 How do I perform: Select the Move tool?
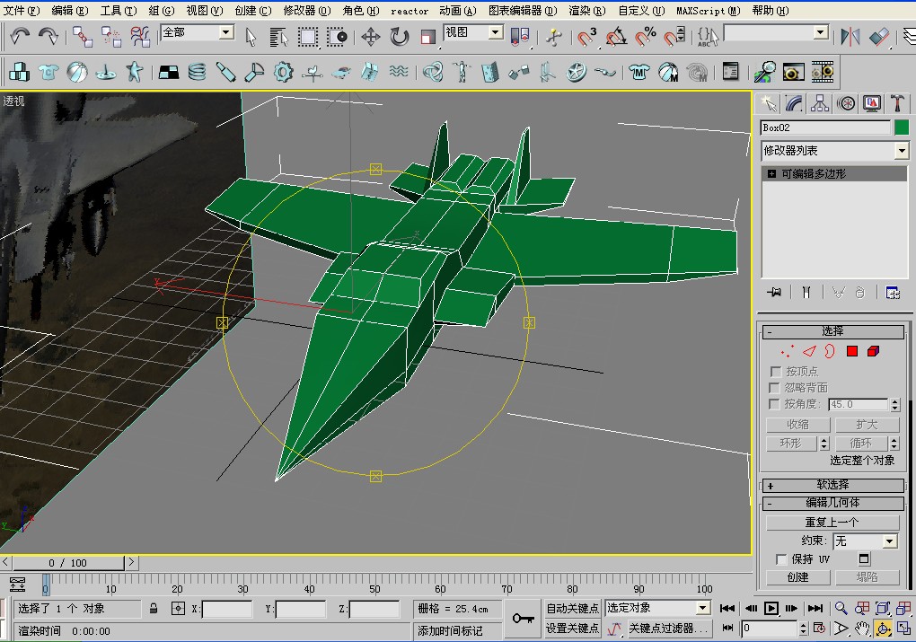(x=370, y=37)
